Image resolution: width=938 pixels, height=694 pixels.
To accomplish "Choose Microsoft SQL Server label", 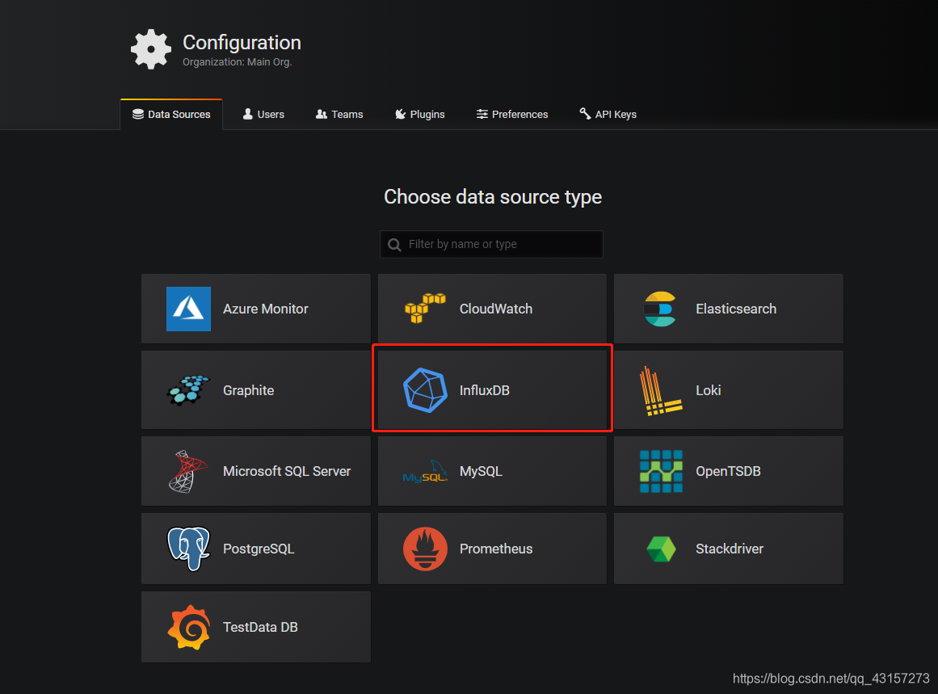I will coord(287,472).
